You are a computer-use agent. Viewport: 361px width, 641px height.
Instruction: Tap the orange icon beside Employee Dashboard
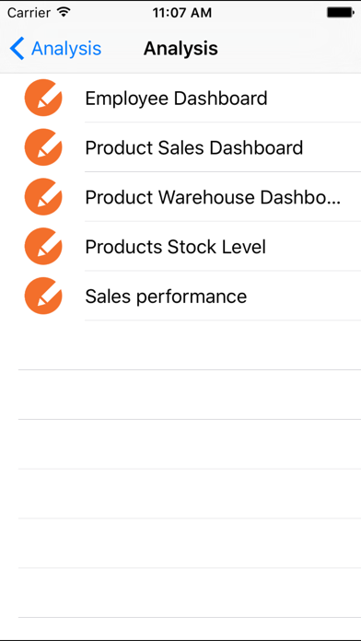click(43, 99)
